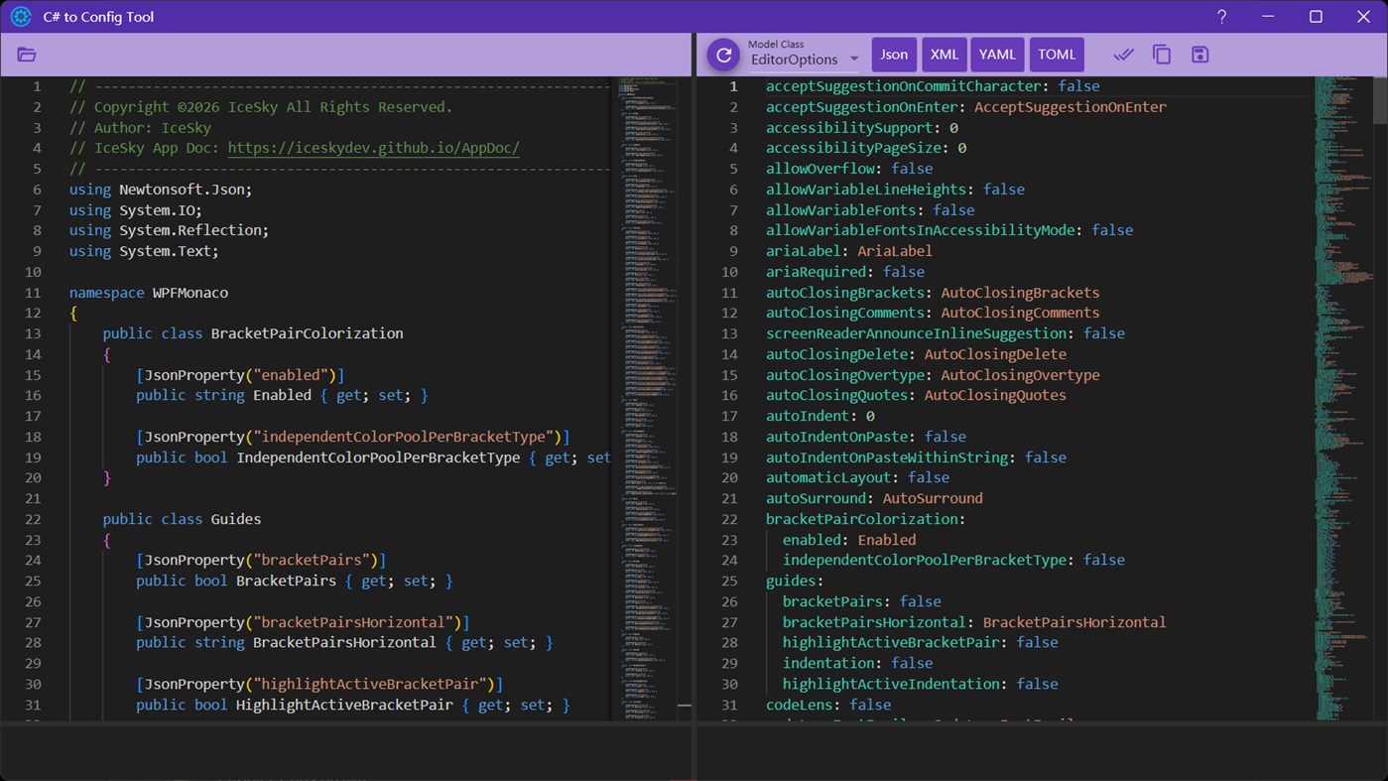Click 'using System.Reflection;' line
Screen dimensions: 1388x781
170,230
